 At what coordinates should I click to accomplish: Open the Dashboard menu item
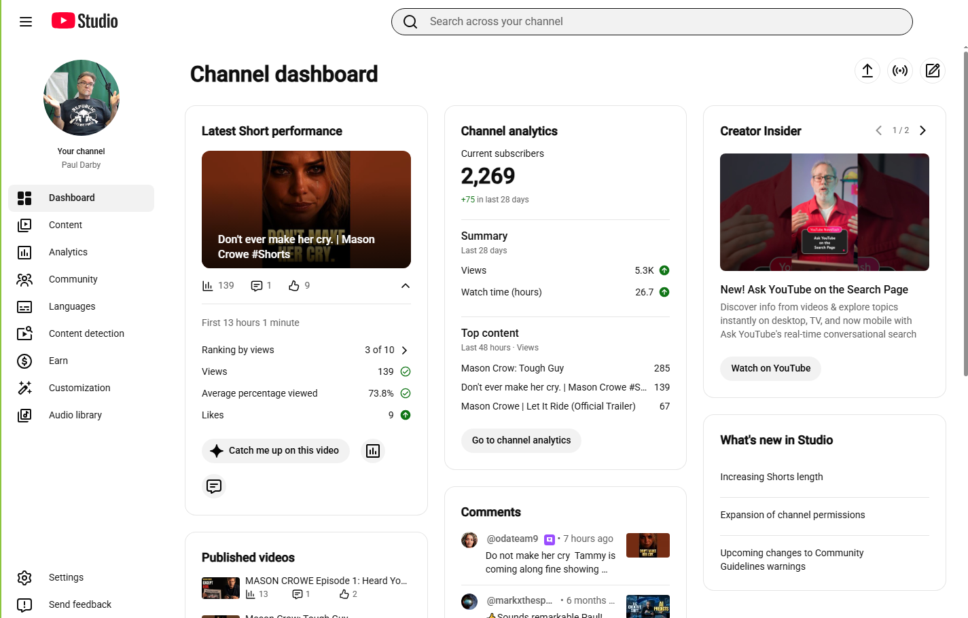click(x=82, y=198)
